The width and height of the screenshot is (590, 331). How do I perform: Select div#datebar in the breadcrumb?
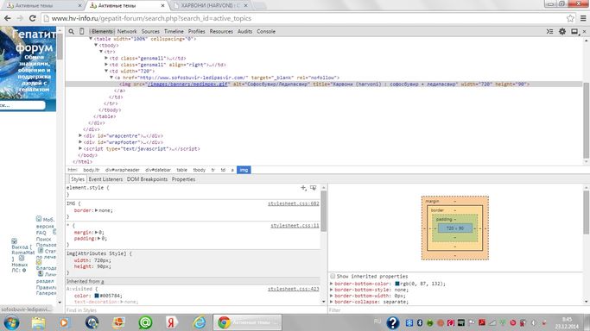coord(158,170)
